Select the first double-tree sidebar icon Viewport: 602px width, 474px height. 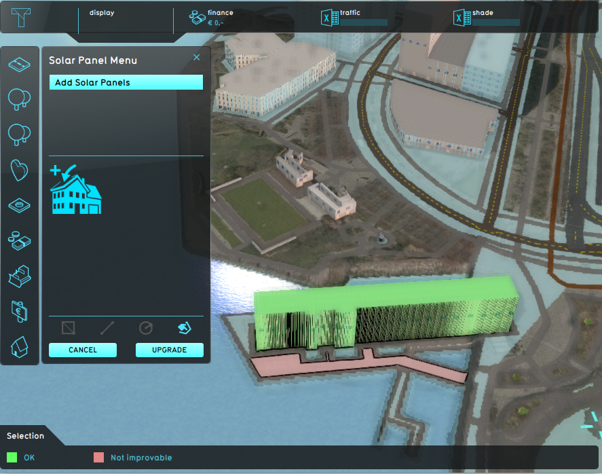click(x=19, y=99)
